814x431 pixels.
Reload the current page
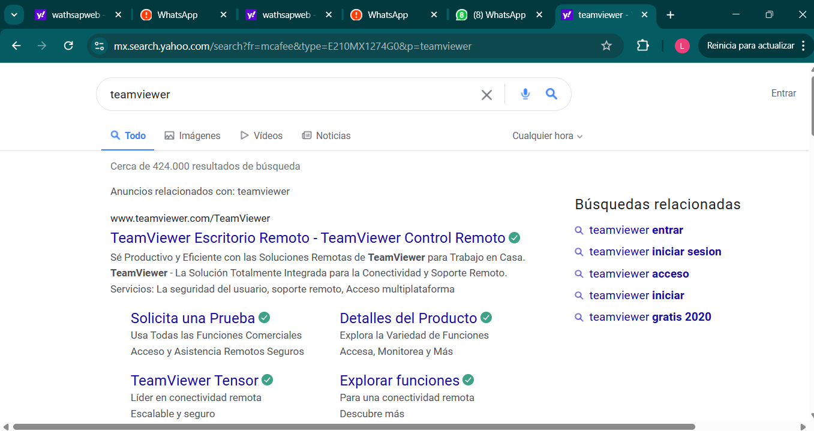68,46
